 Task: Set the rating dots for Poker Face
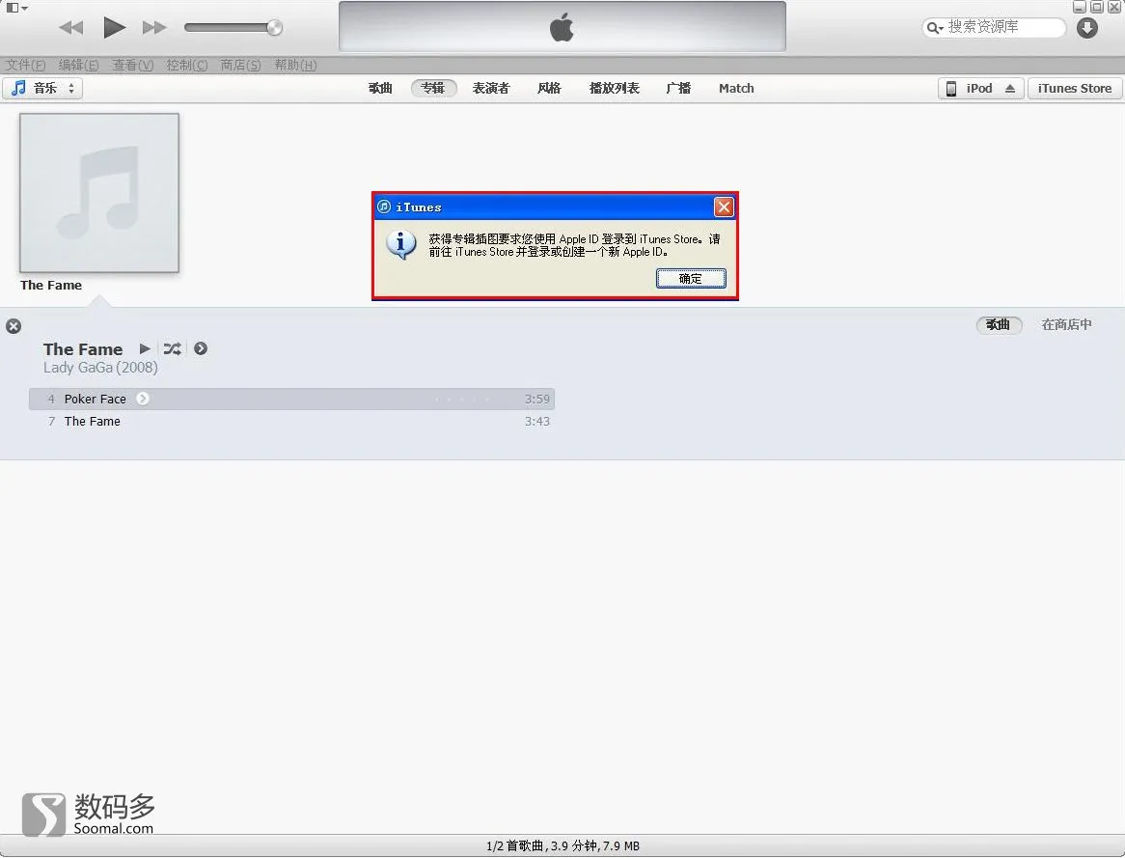[x=462, y=400]
